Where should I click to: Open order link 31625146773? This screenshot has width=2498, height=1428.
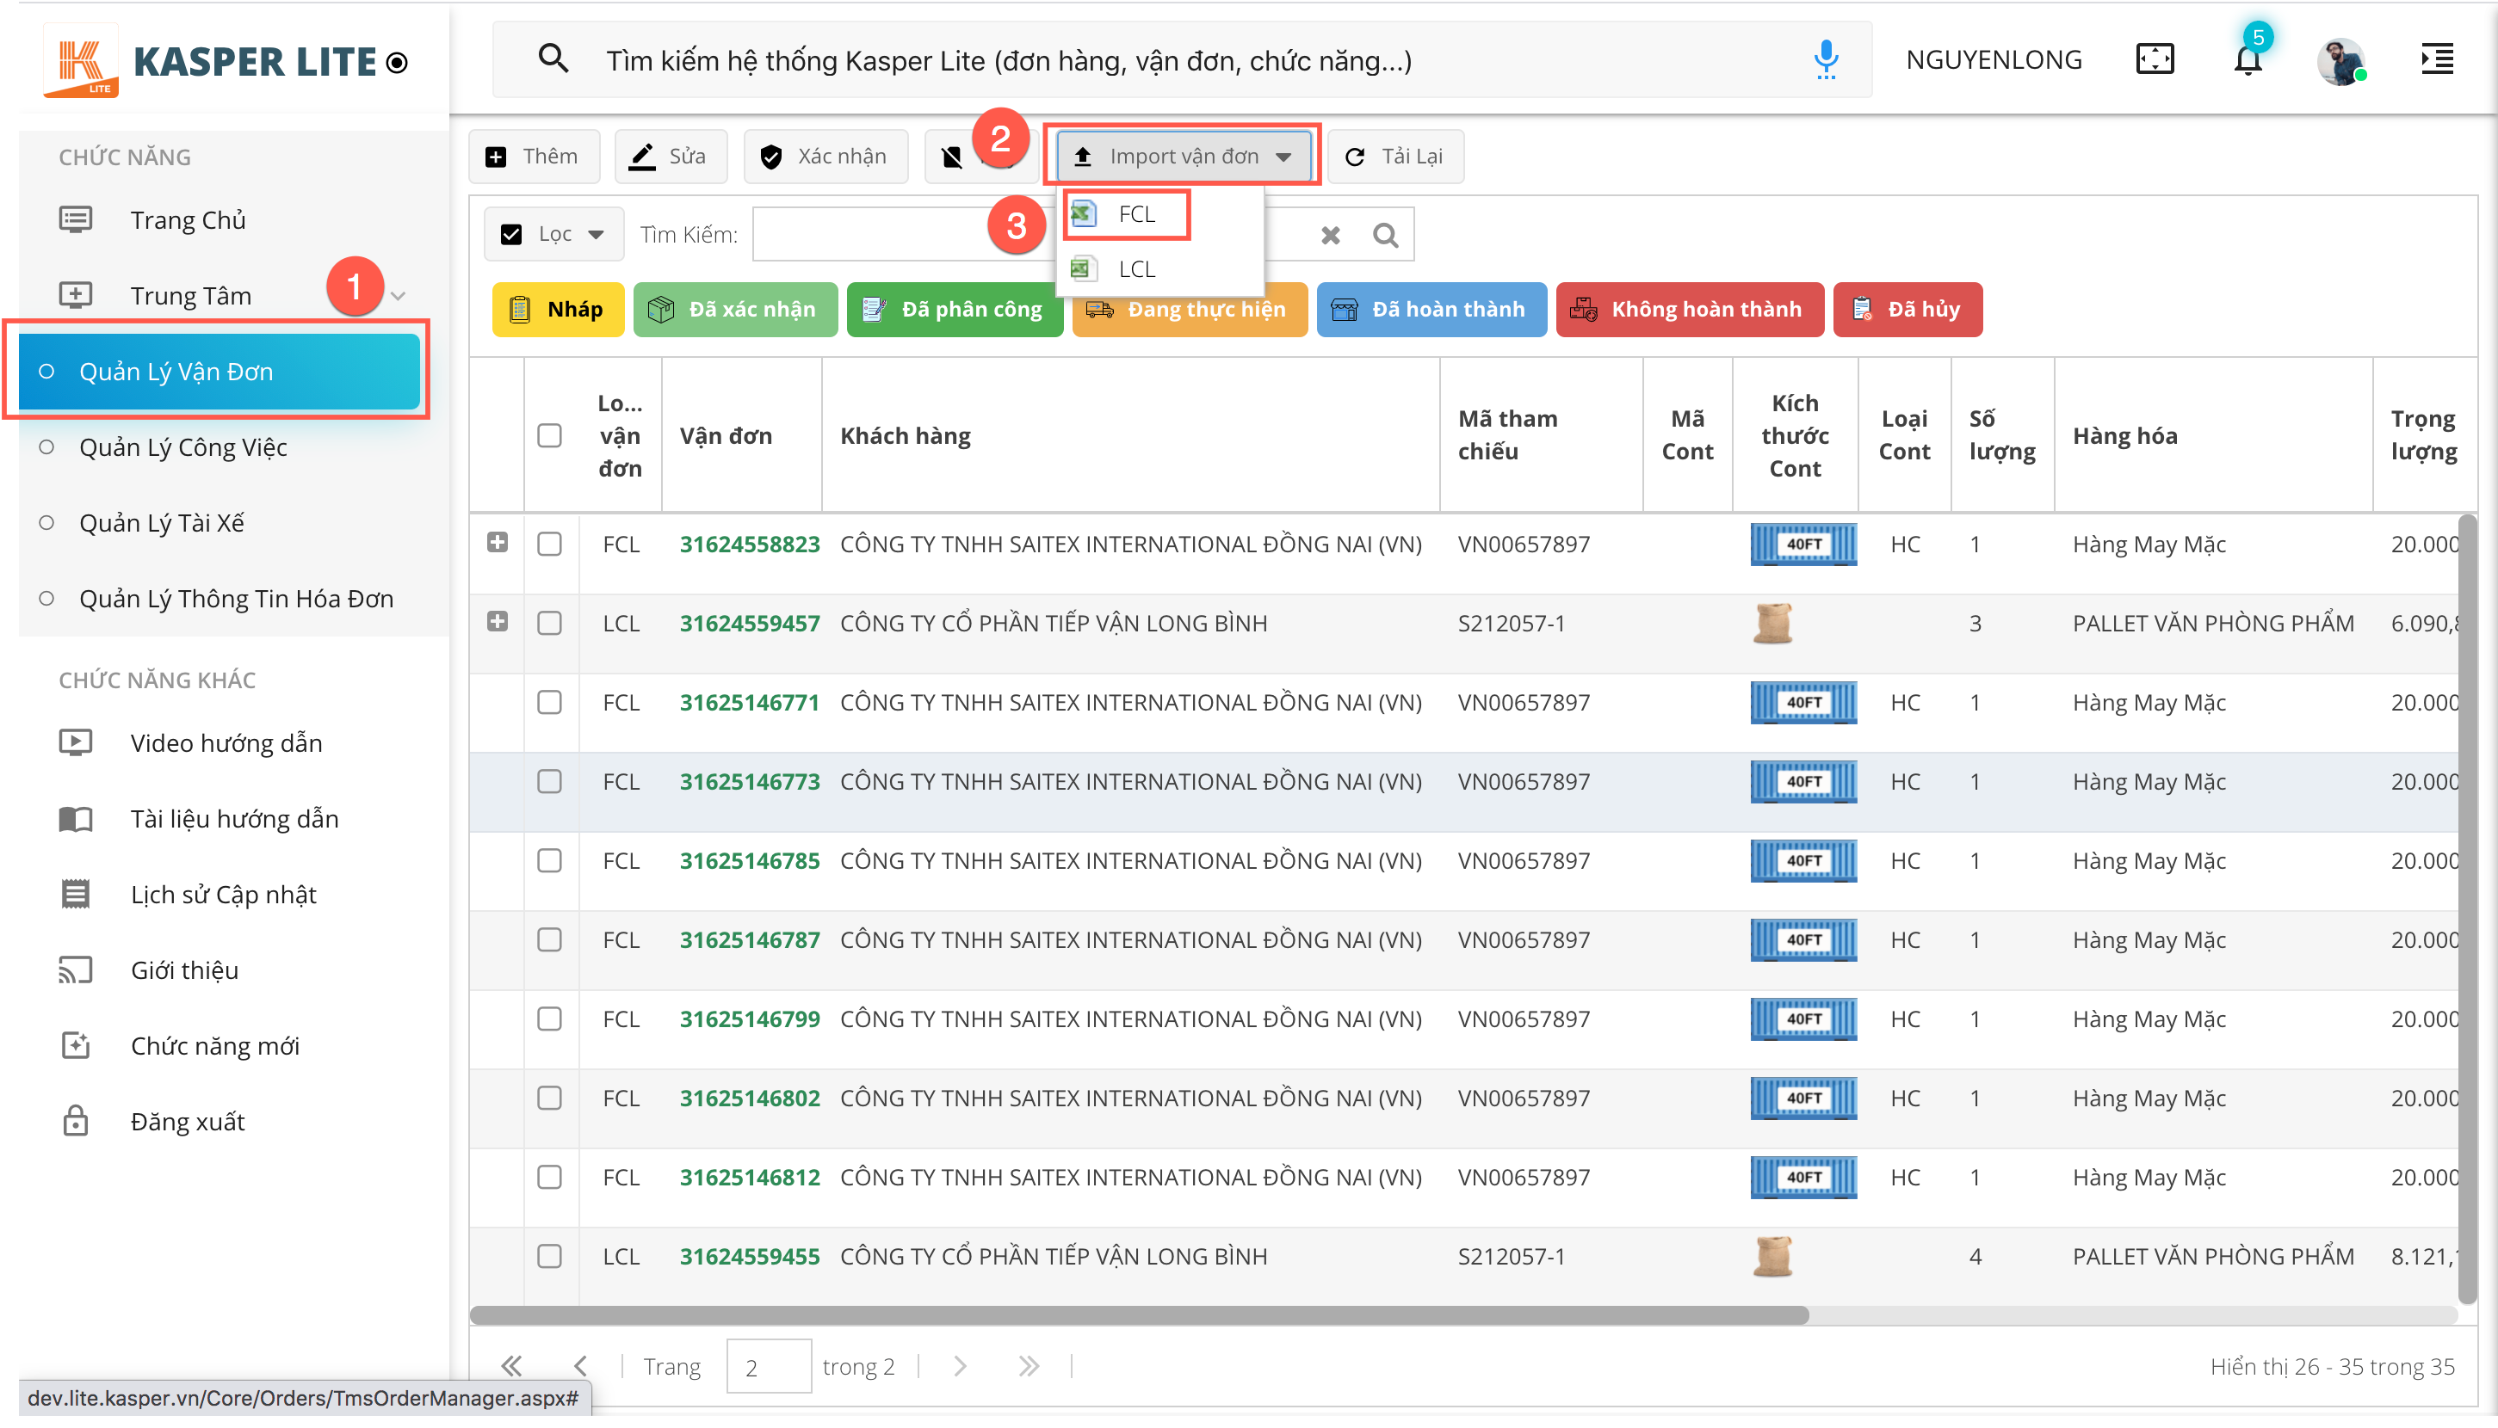coord(750,782)
